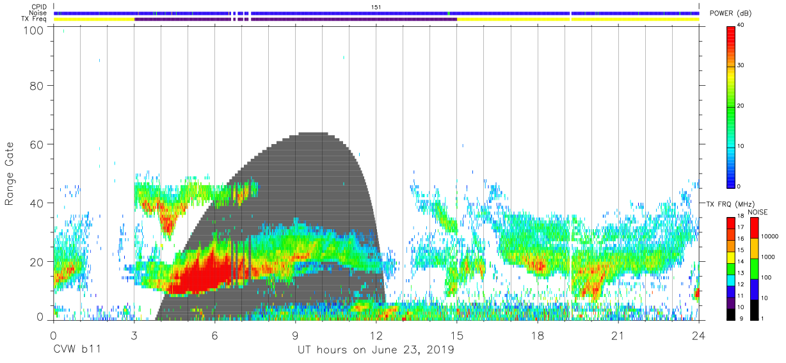786x363 pixels.
Task: Click the orange 1000–10000 swatch in NOISE legend
Action: click(x=754, y=248)
